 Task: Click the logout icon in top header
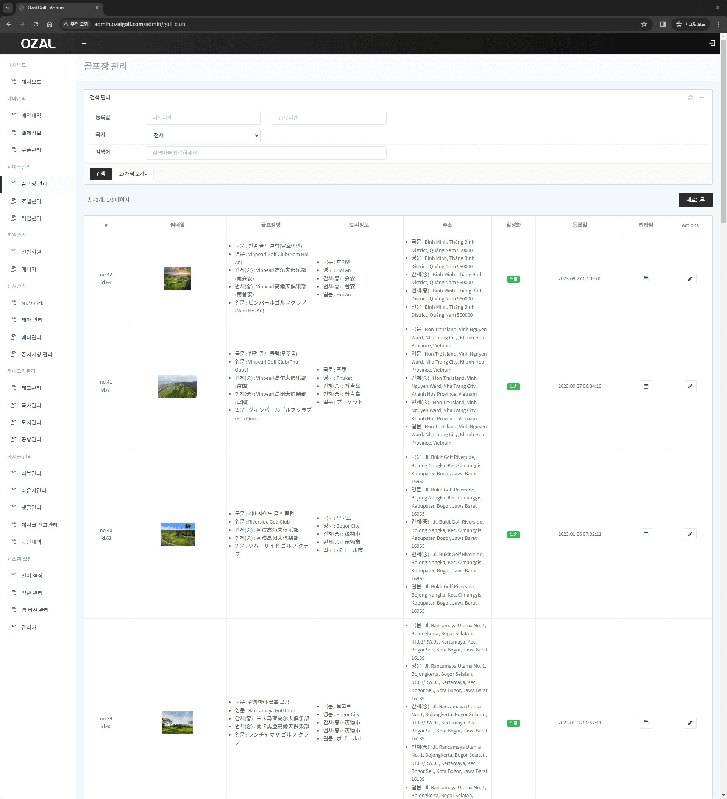(711, 43)
